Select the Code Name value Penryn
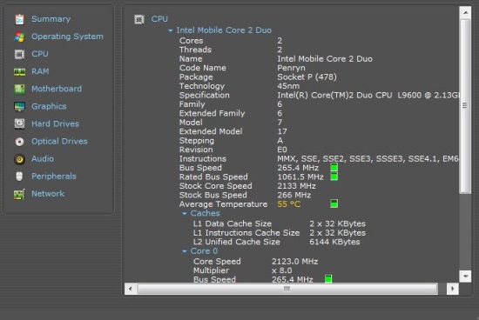The image size is (479, 320). (291, 68)
